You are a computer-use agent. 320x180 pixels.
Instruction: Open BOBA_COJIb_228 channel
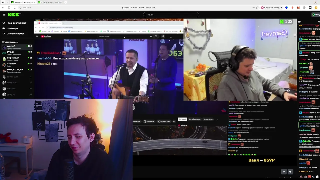[x=17, y=71]
